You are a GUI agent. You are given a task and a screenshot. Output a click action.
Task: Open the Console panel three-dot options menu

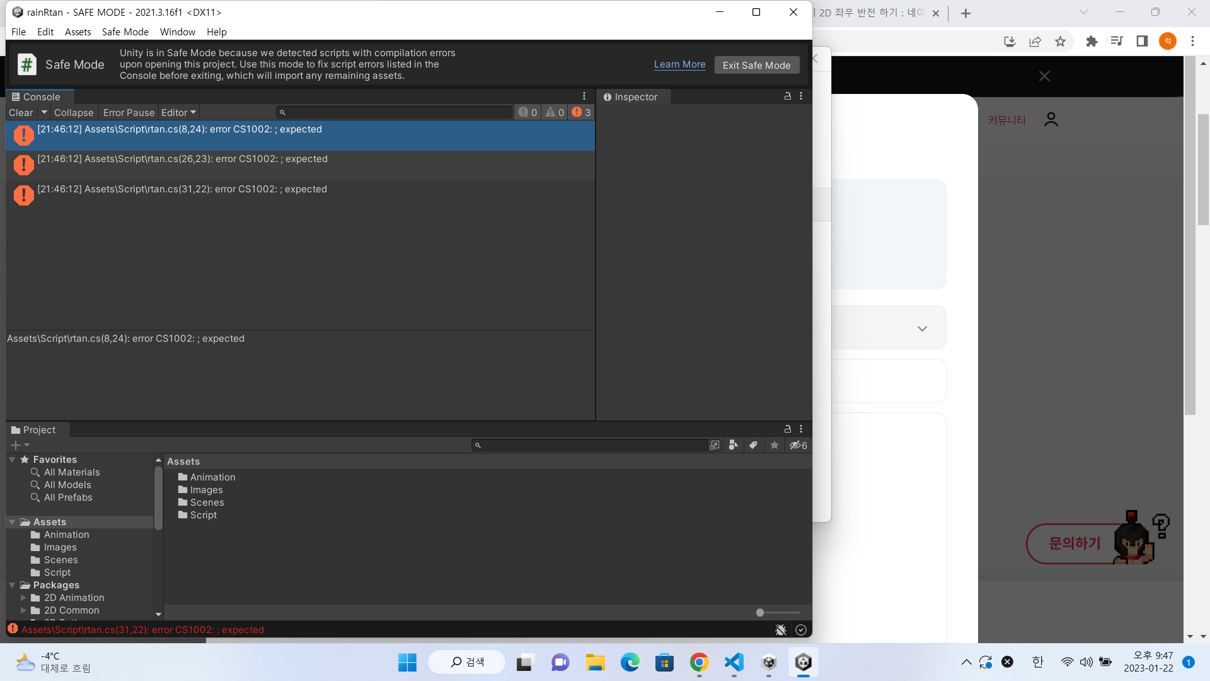(x=584, y=96)
